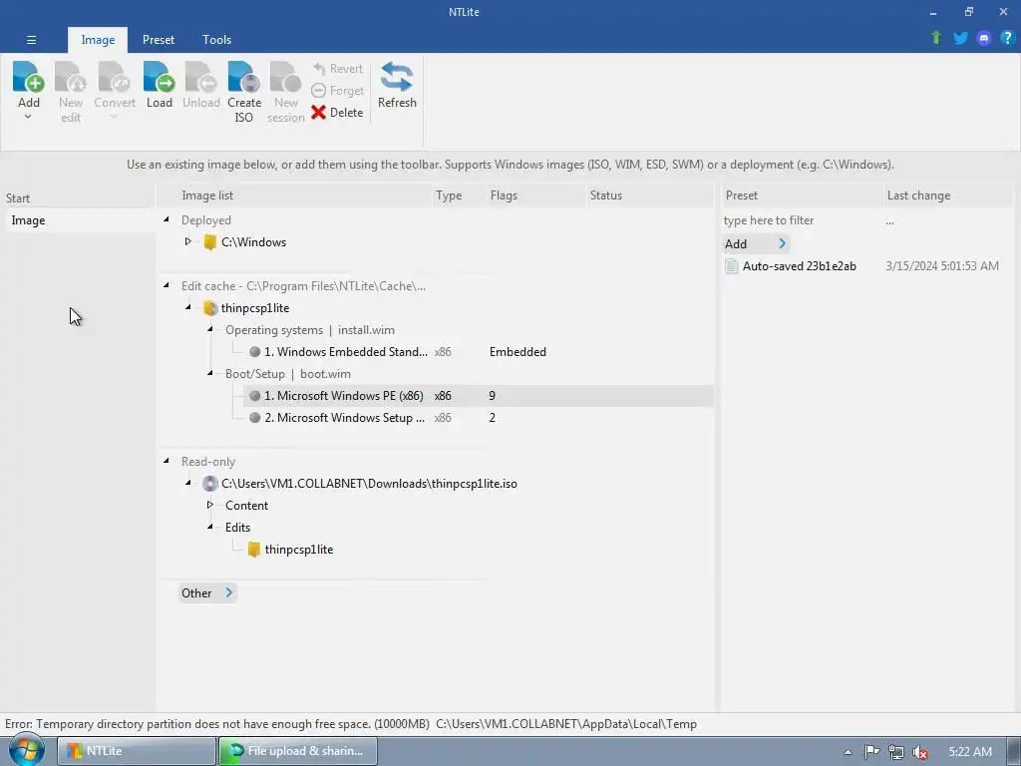Expand the C:\Windows tree node
This screenshot has width=1021, height=766.
[x=188, y=241]
